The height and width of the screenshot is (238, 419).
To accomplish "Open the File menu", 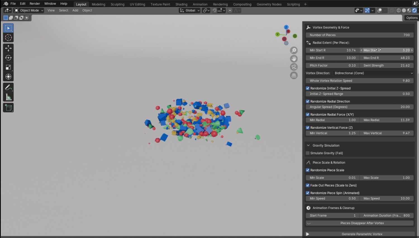I will pos(13,4).
